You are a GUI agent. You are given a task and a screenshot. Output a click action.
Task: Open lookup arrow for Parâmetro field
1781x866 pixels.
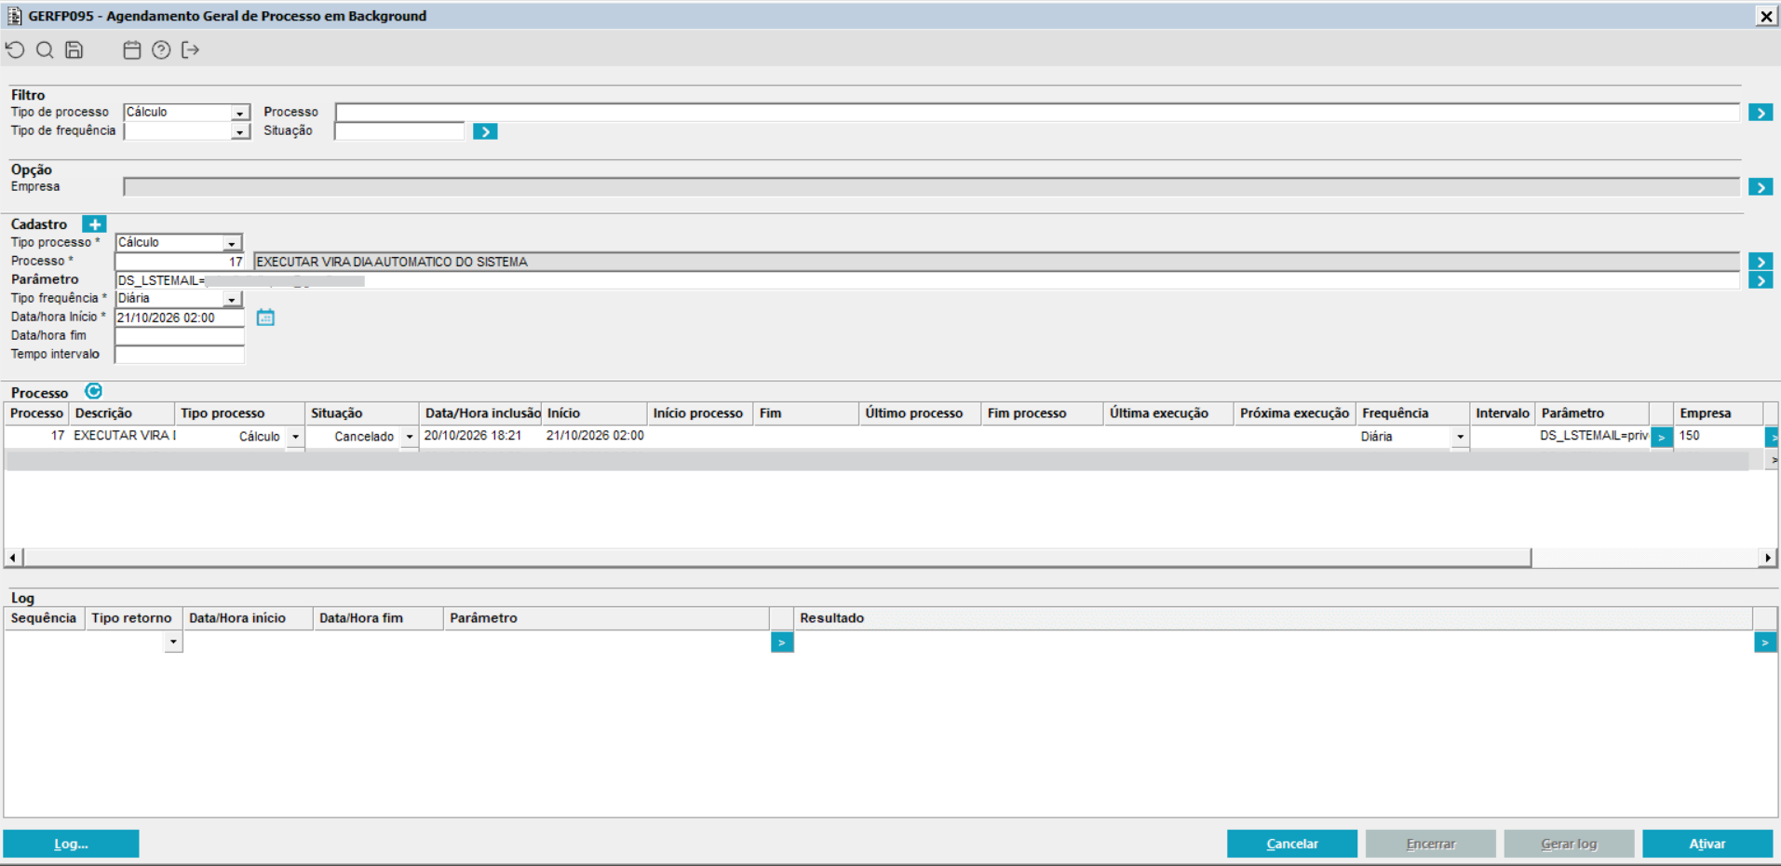(1761, 280)
